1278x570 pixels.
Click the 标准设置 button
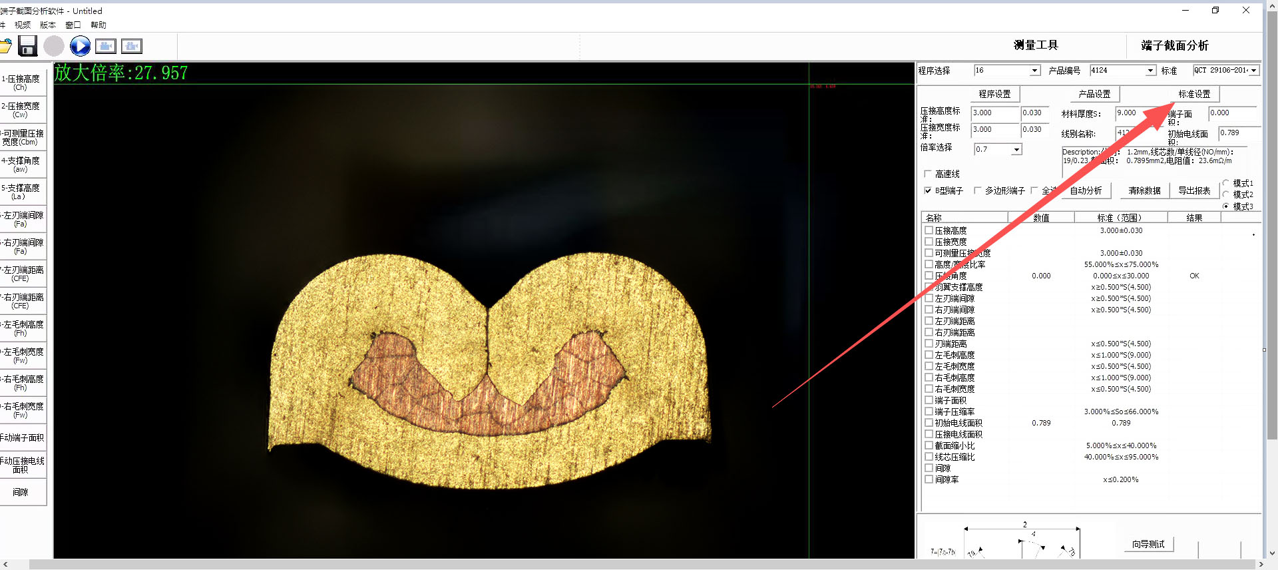(1194, 94)
